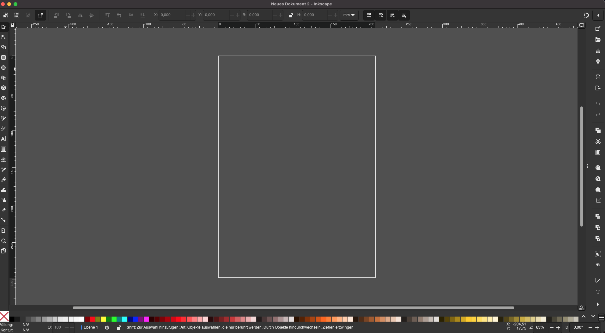Select the Node editing tool
Image resolution: width=605 pixels, height=333 pixels.
[3, 37]
